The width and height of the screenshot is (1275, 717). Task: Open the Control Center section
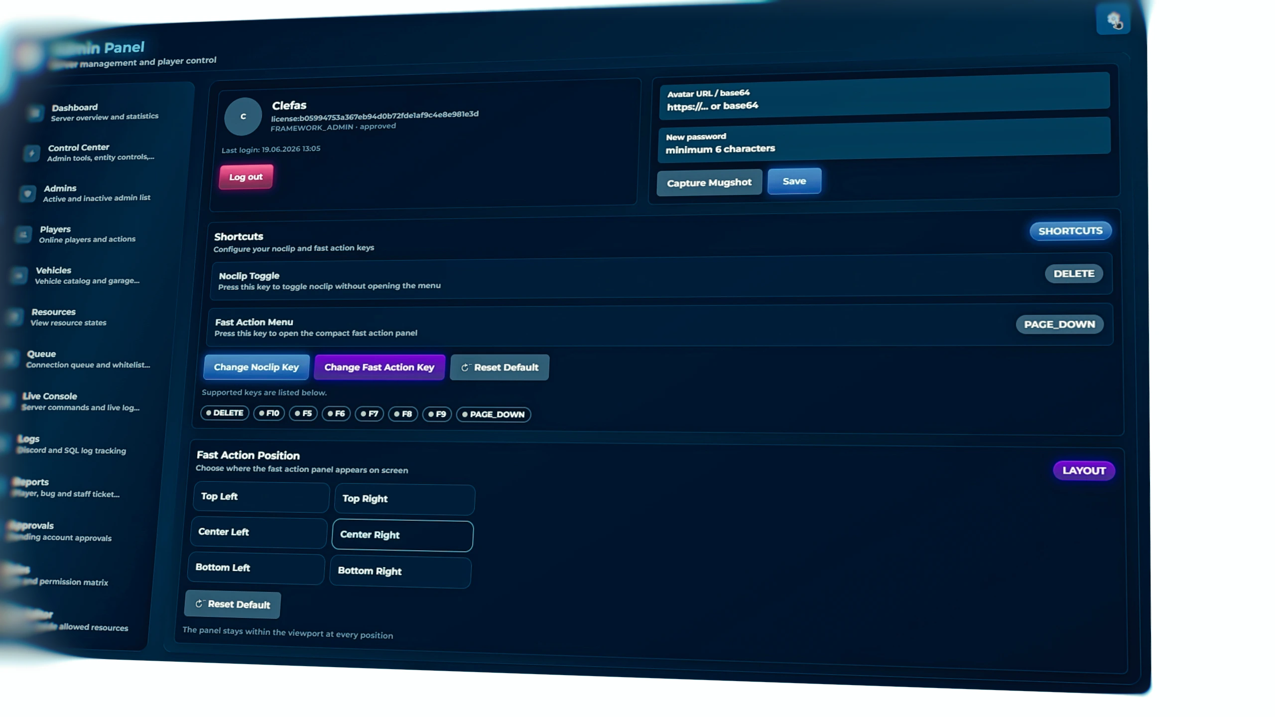coord(100,152)
